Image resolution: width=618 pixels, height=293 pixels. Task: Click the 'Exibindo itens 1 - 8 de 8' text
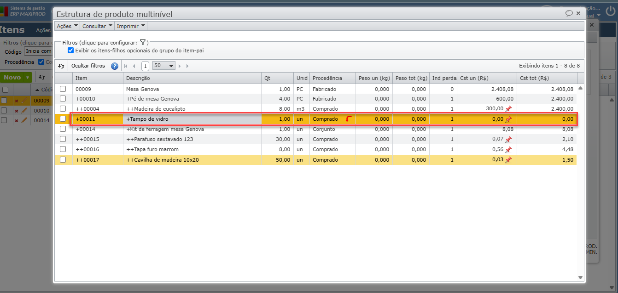[549, 66]
